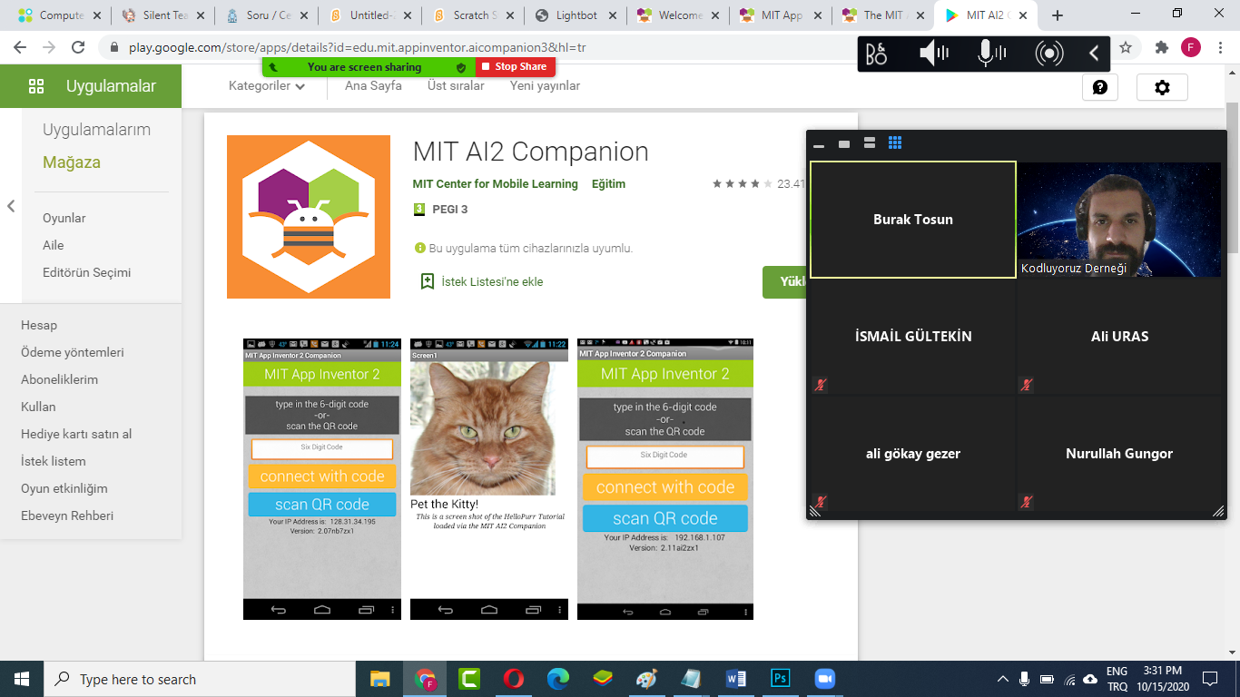Collapse the left sidebar with the arrow
The height and width of the screenshot is (697, 1240).
pos(11,206)
